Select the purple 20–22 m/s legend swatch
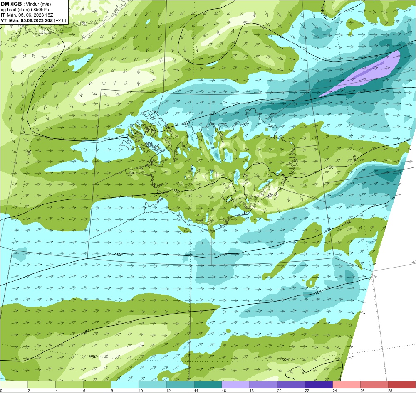 click(291, 384)
